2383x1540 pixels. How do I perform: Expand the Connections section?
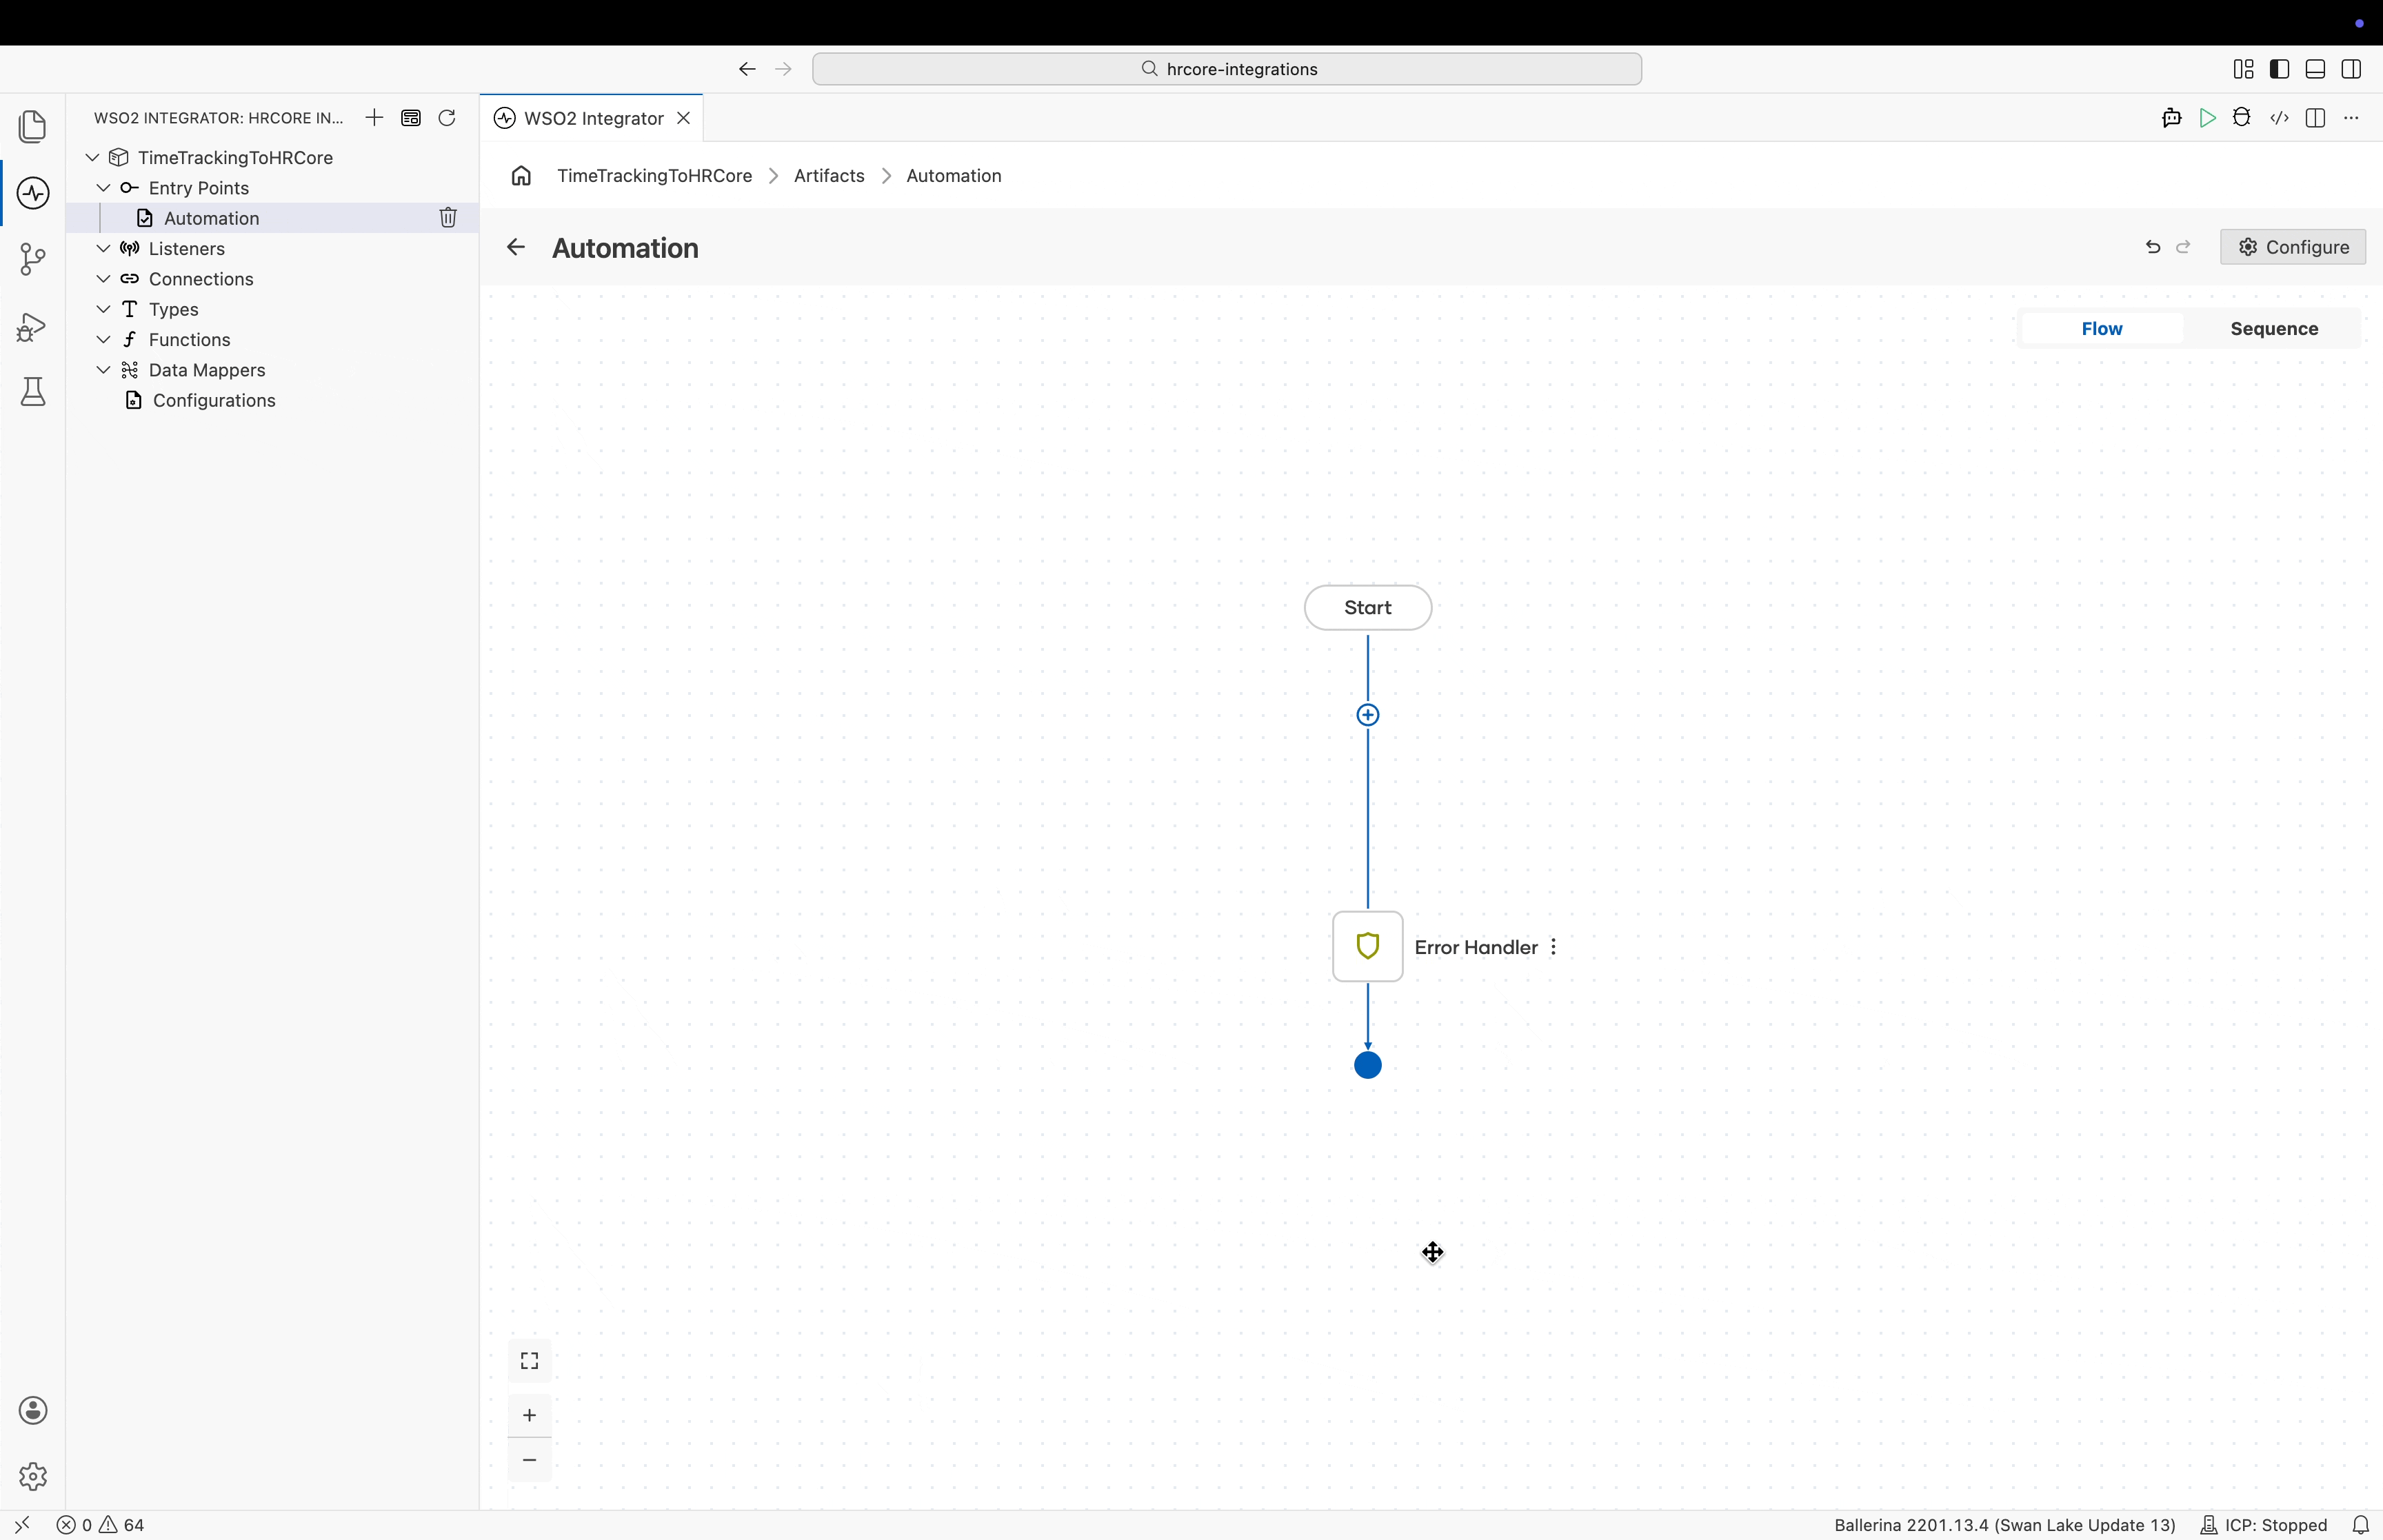pos(103,278)
